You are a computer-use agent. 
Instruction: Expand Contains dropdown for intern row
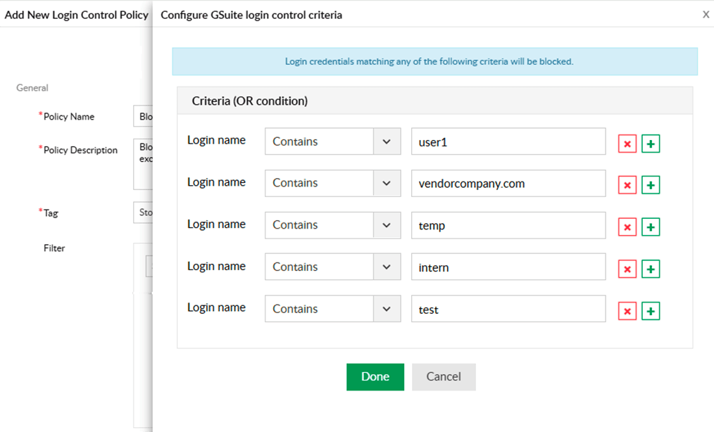tap(332, 267)
